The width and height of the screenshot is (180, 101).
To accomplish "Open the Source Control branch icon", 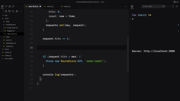I will [13, 6].
